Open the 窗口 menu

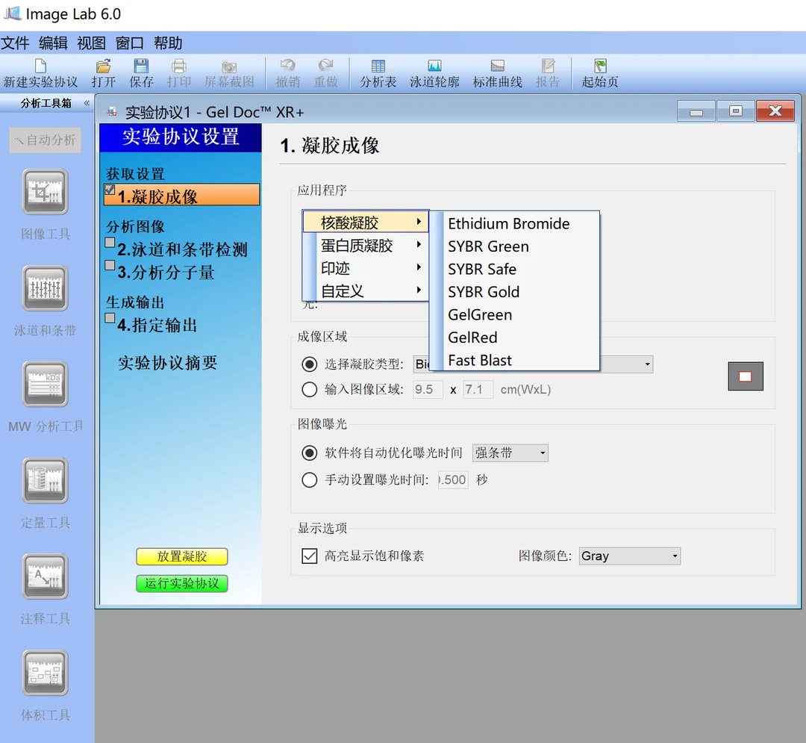[130, 43]
